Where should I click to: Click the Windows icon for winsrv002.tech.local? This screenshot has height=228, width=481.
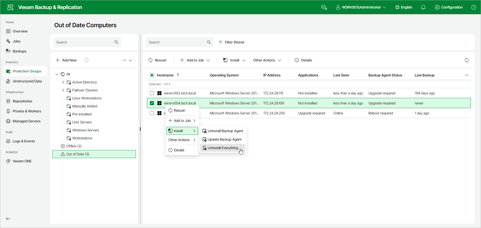pyautogui.click(x=159, y=93)
